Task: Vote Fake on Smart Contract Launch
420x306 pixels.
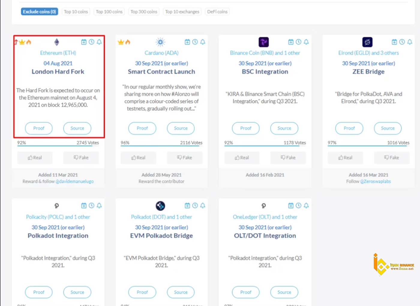Action: [184, 158]
